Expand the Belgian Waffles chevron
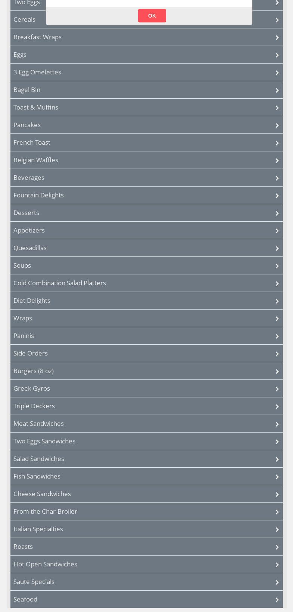293x612 pixels. (277, 160)
